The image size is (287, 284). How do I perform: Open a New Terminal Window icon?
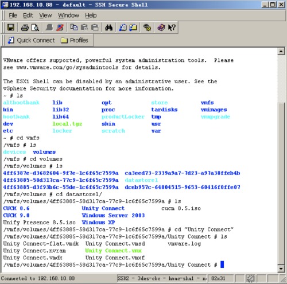pos(123,28)
